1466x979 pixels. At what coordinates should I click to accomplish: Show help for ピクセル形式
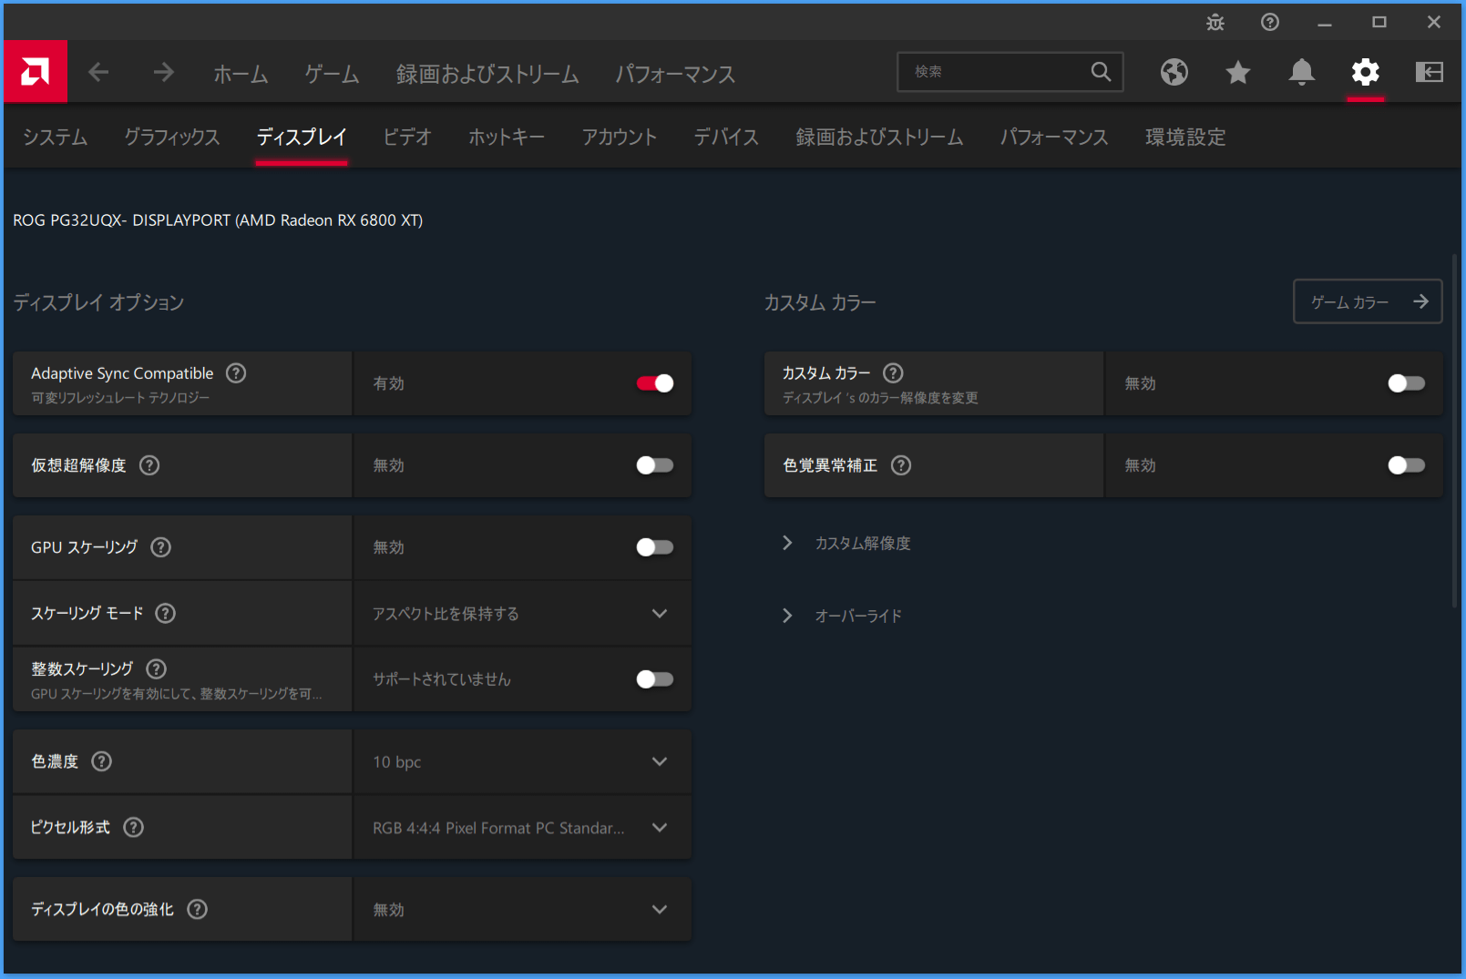(x=134, y=827)
